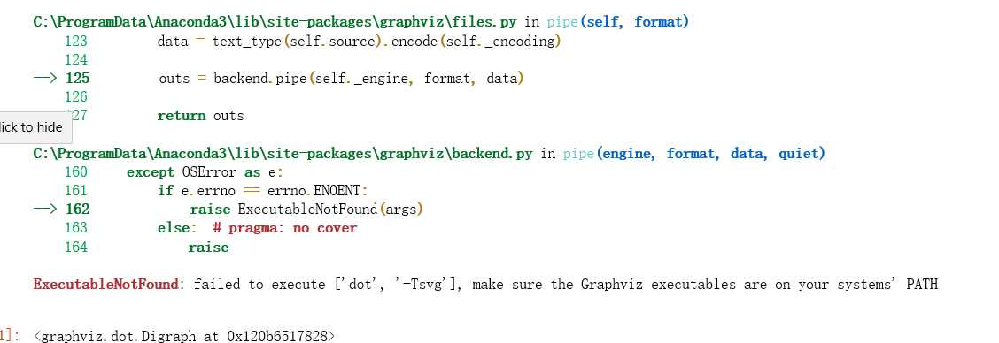Click the 'return outs' line
Viewport: 999px width, 343px height.
click(201, 116)
